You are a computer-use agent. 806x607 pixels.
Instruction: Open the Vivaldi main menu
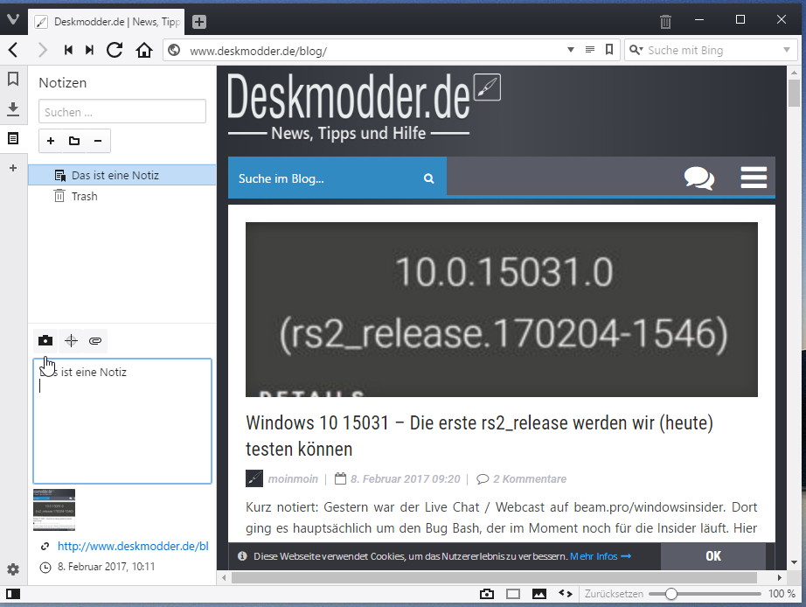(x=13, y=21)
